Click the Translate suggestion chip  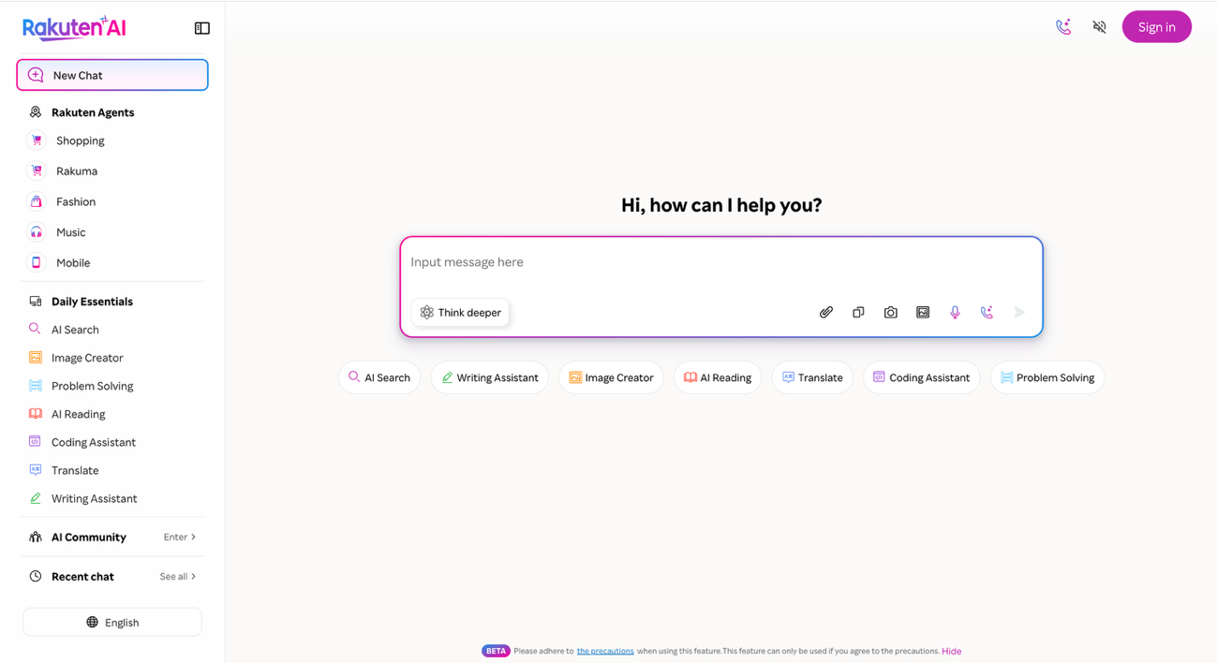tap(812, 377)
